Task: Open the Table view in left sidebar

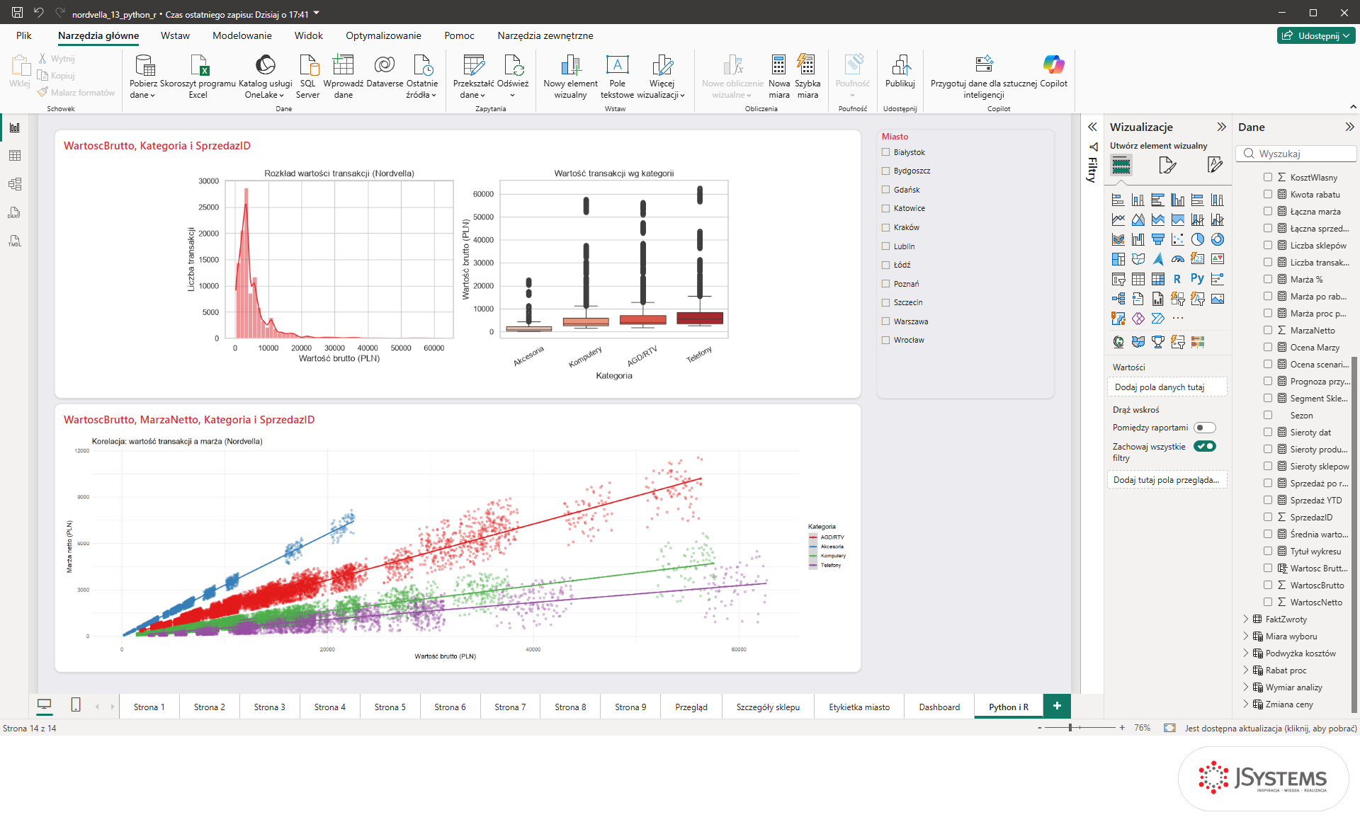Action: 15,156
